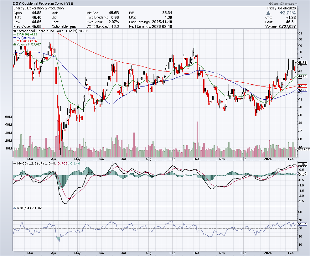Open the StockCharts.com link at top right
Screen dimensions: 310x256
(285, 4)
